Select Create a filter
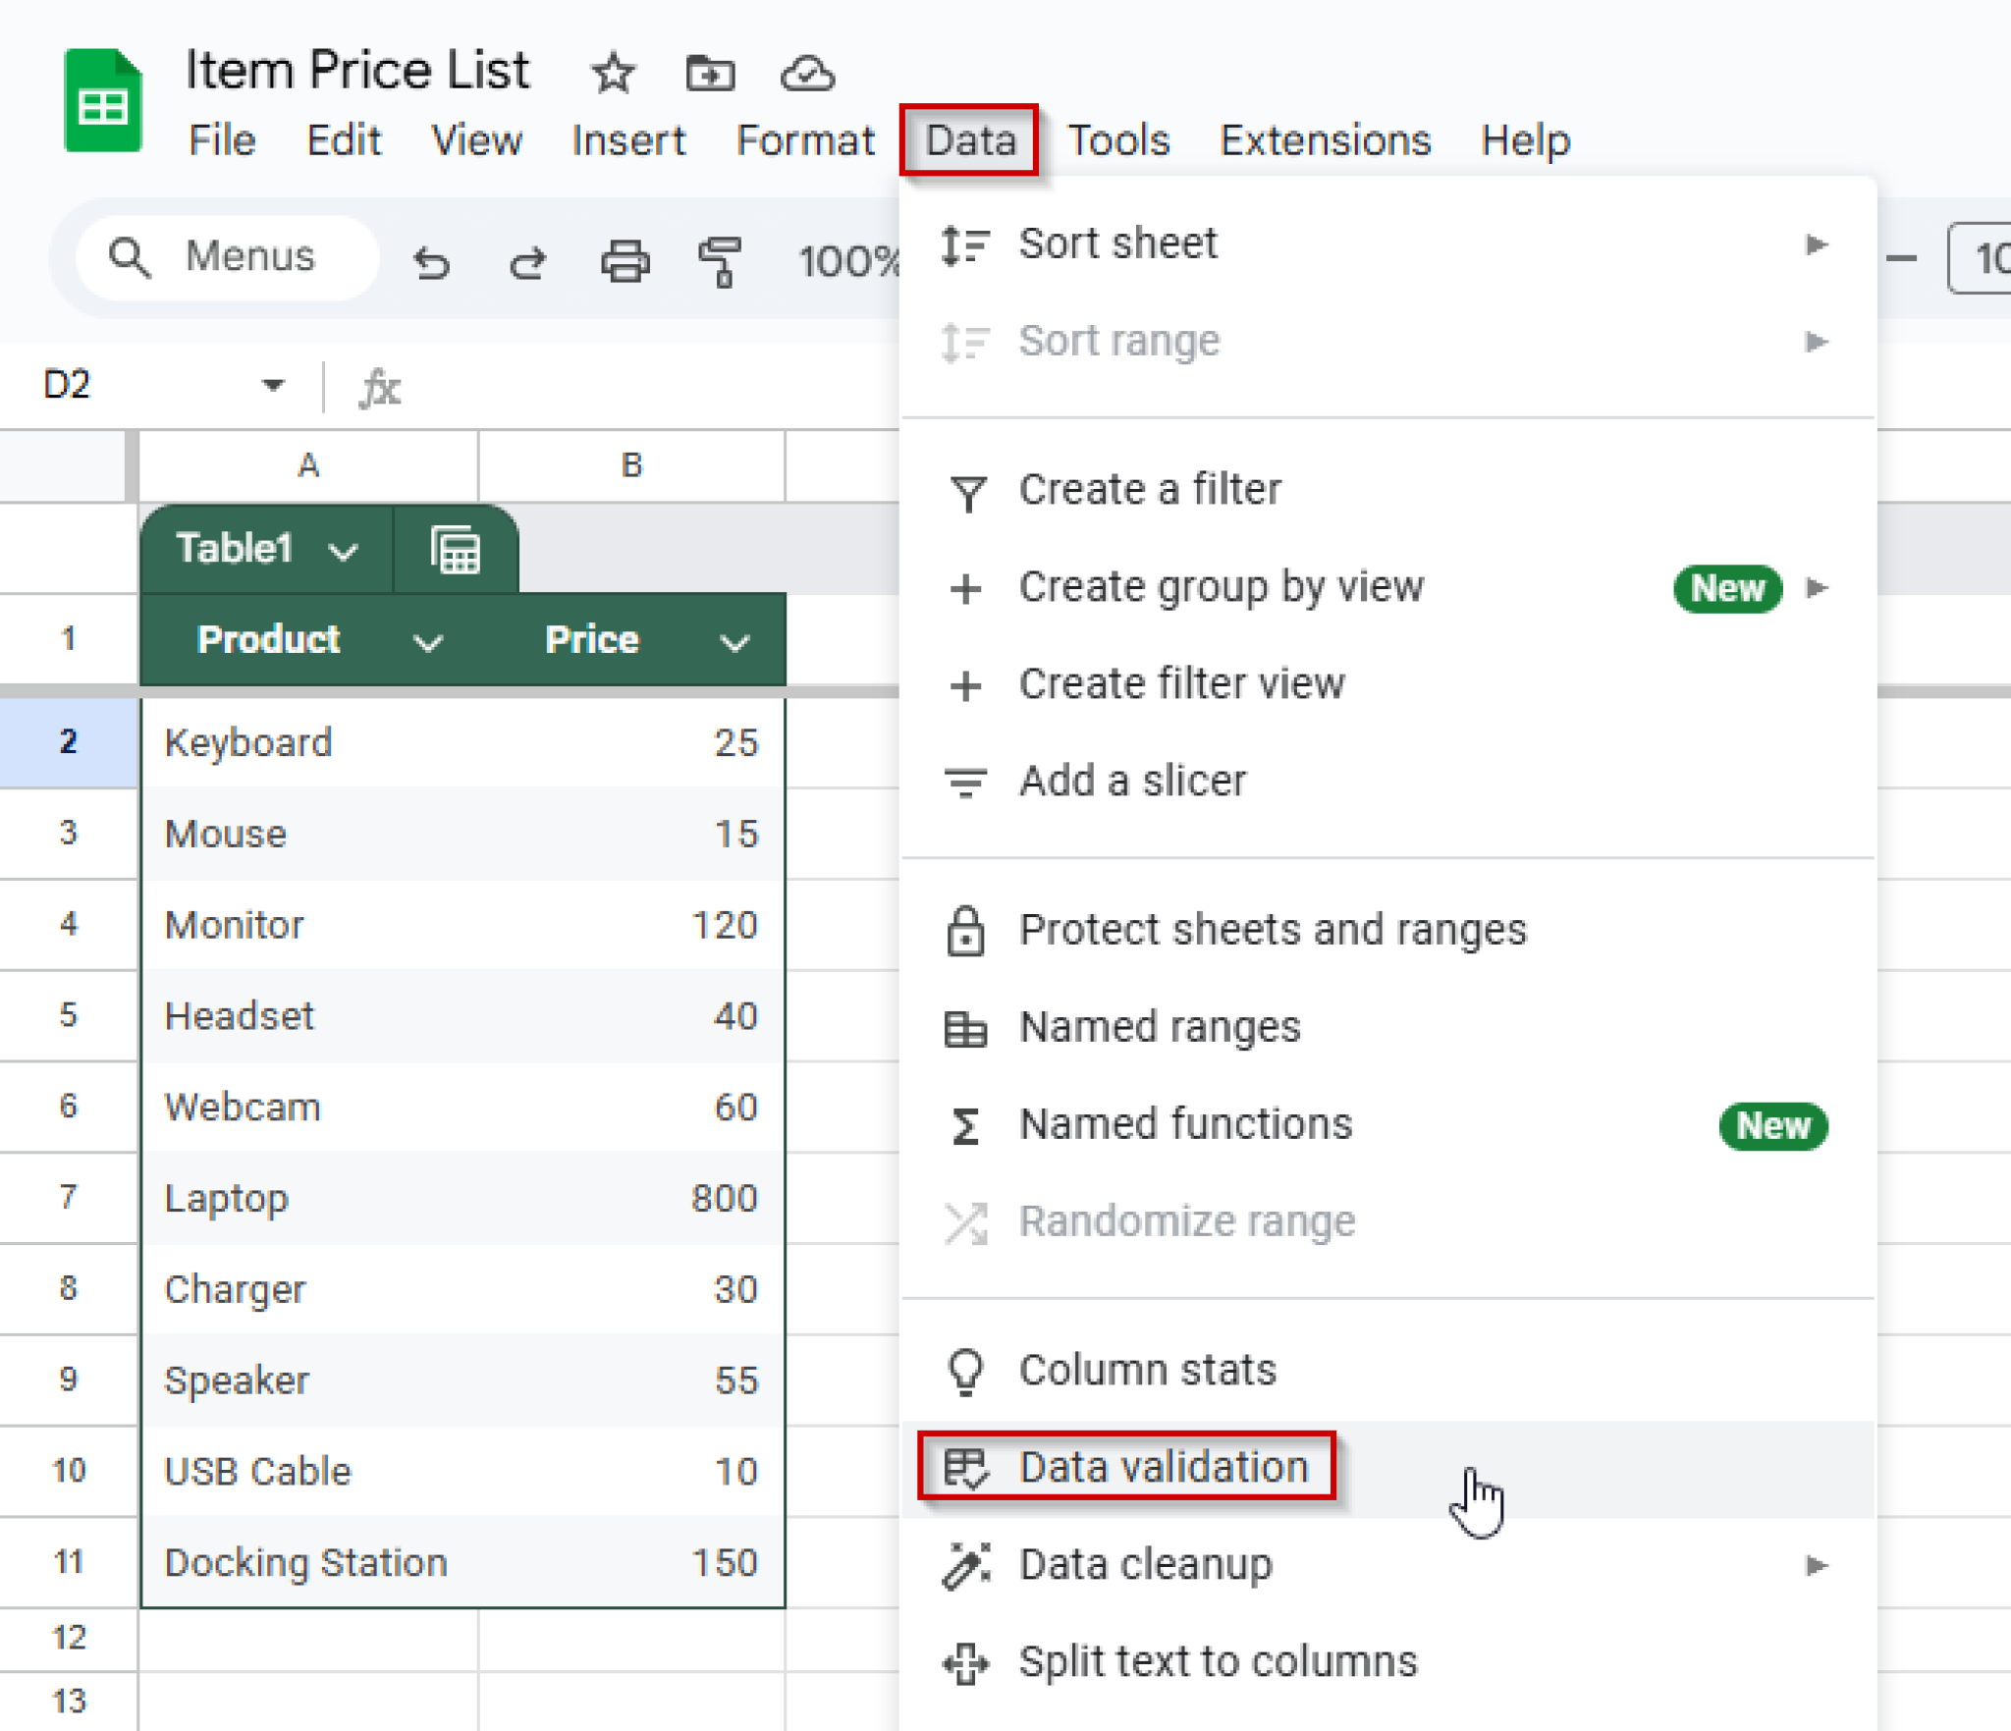Viewport: 2011px width, 1731px height. (x=1150, y=489)
